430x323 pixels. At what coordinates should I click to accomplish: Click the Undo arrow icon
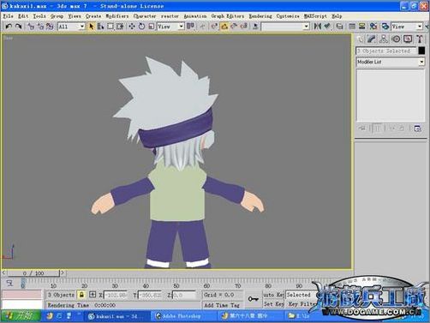tap(9, 27)
